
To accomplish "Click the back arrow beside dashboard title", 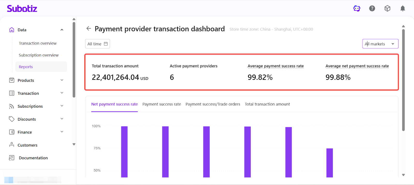I will [x=89, y=29].
